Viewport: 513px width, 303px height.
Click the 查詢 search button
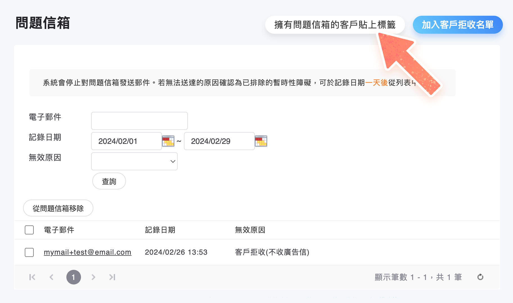tap(109, 181)
